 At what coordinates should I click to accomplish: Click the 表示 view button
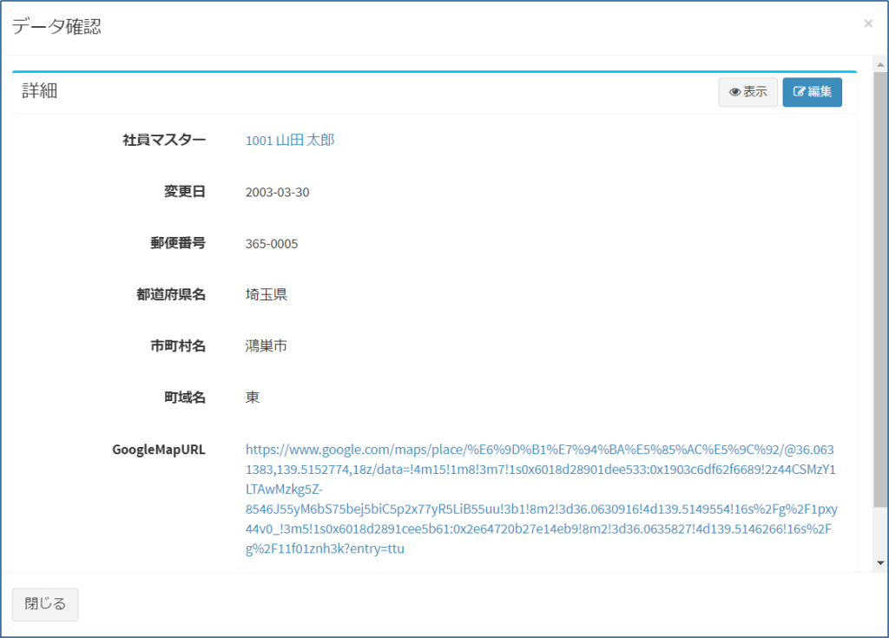tap(747, 92)
